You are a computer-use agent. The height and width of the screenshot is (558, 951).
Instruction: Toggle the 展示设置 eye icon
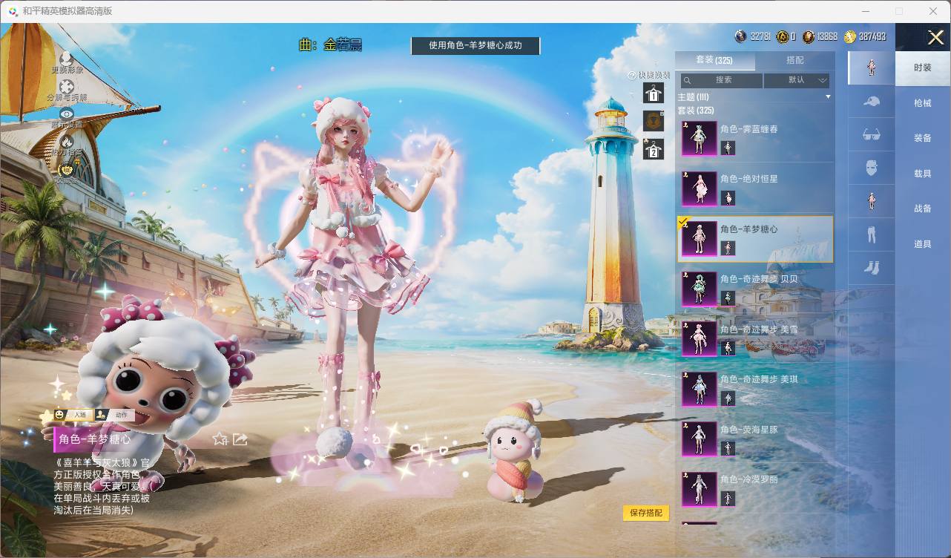point(67,114)
